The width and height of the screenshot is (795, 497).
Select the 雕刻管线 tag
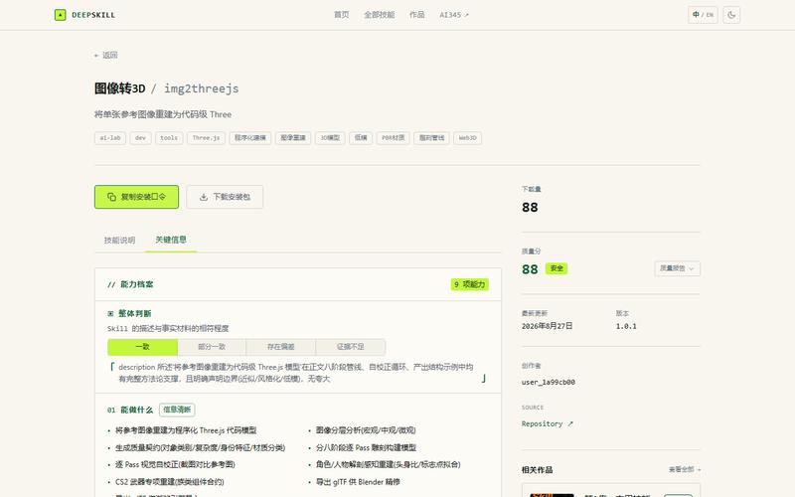(x=431, y=138)
